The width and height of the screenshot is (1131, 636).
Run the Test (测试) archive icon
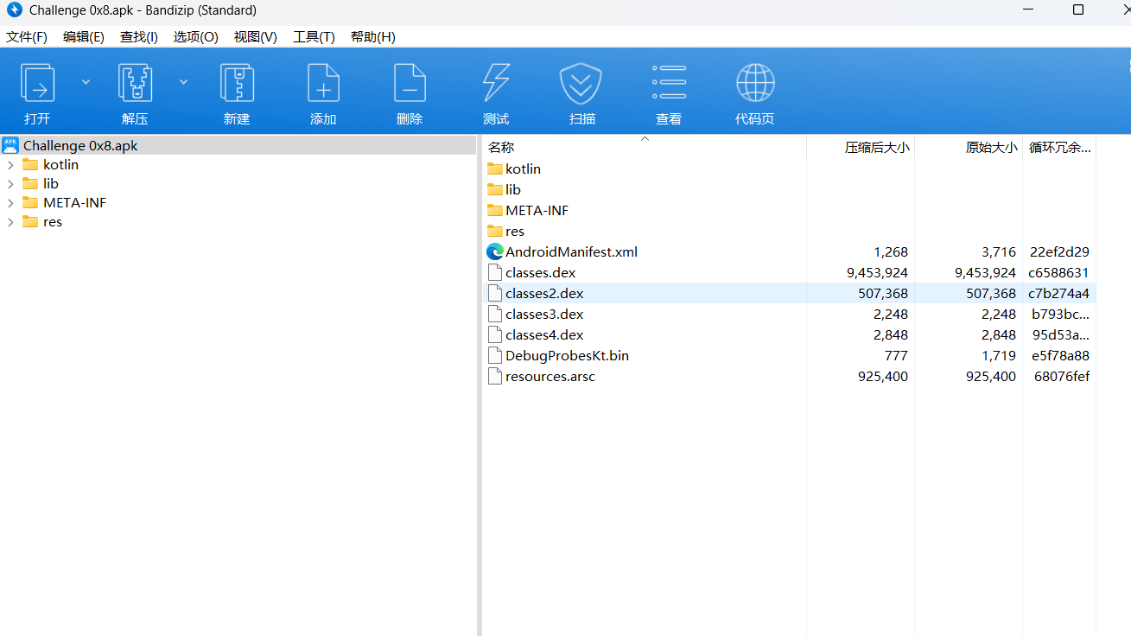point(496,85)
